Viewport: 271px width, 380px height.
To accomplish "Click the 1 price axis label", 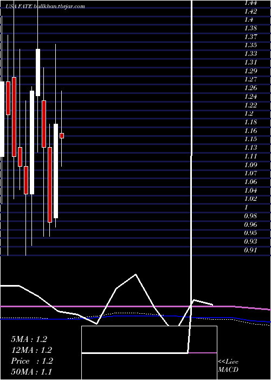I will [246, 208].
